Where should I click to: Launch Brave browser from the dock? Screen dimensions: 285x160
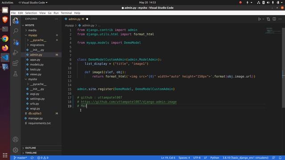5,20
